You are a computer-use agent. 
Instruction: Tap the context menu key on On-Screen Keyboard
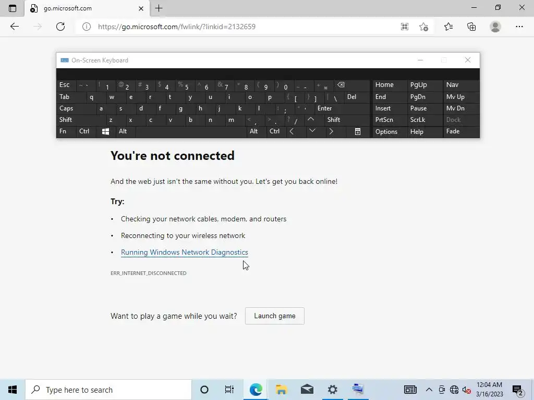pyautogui.click(x=358, y=132)
